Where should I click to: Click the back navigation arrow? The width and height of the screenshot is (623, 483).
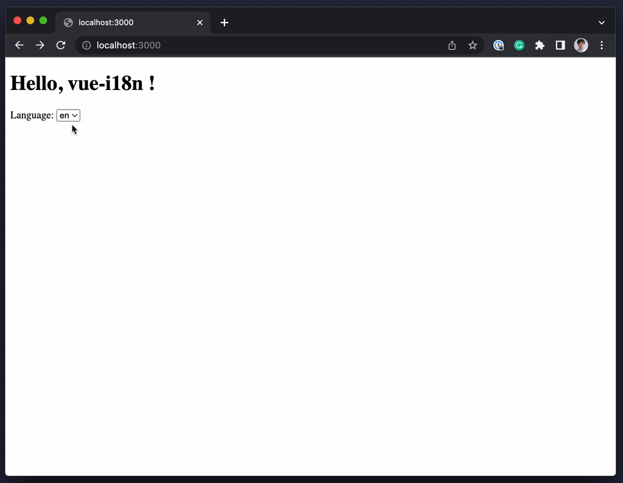click(19, 45)
